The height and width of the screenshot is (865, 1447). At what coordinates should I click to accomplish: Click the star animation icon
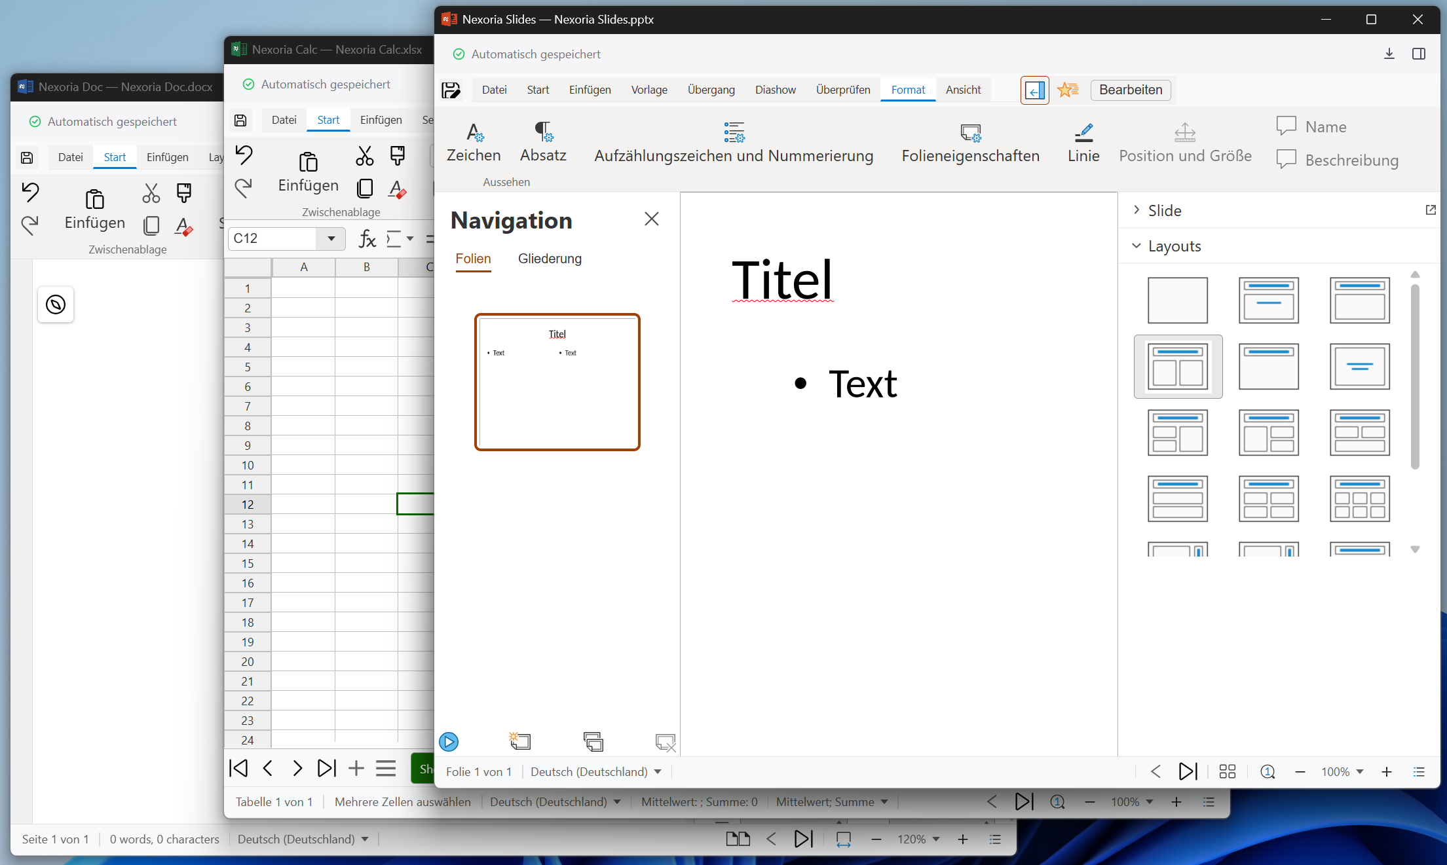tap(1068, 90)
